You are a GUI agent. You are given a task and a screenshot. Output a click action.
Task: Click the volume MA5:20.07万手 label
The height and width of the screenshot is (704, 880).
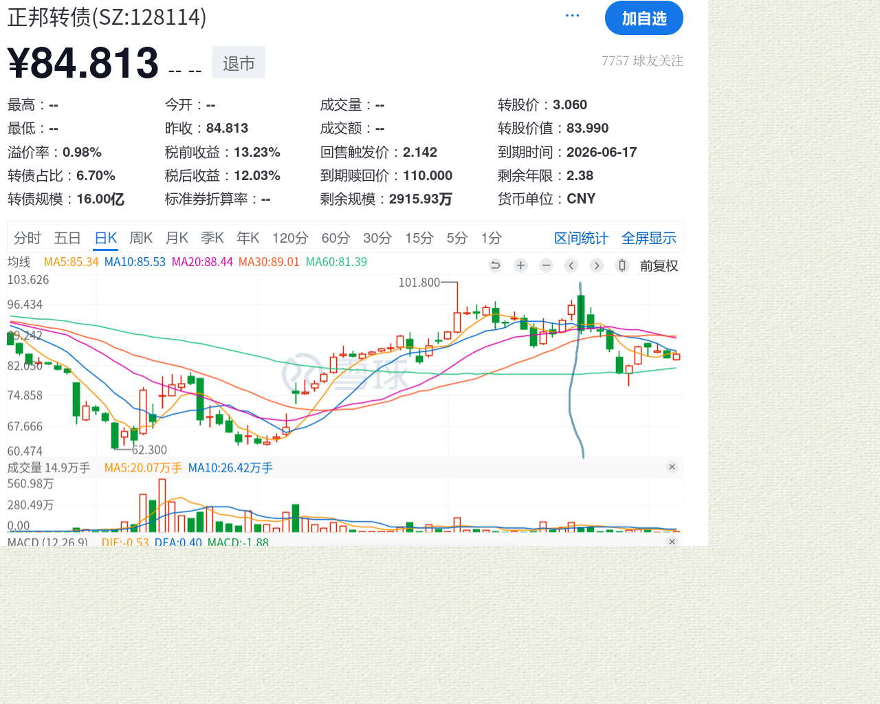pyautogui.click(x=143, y=468)
